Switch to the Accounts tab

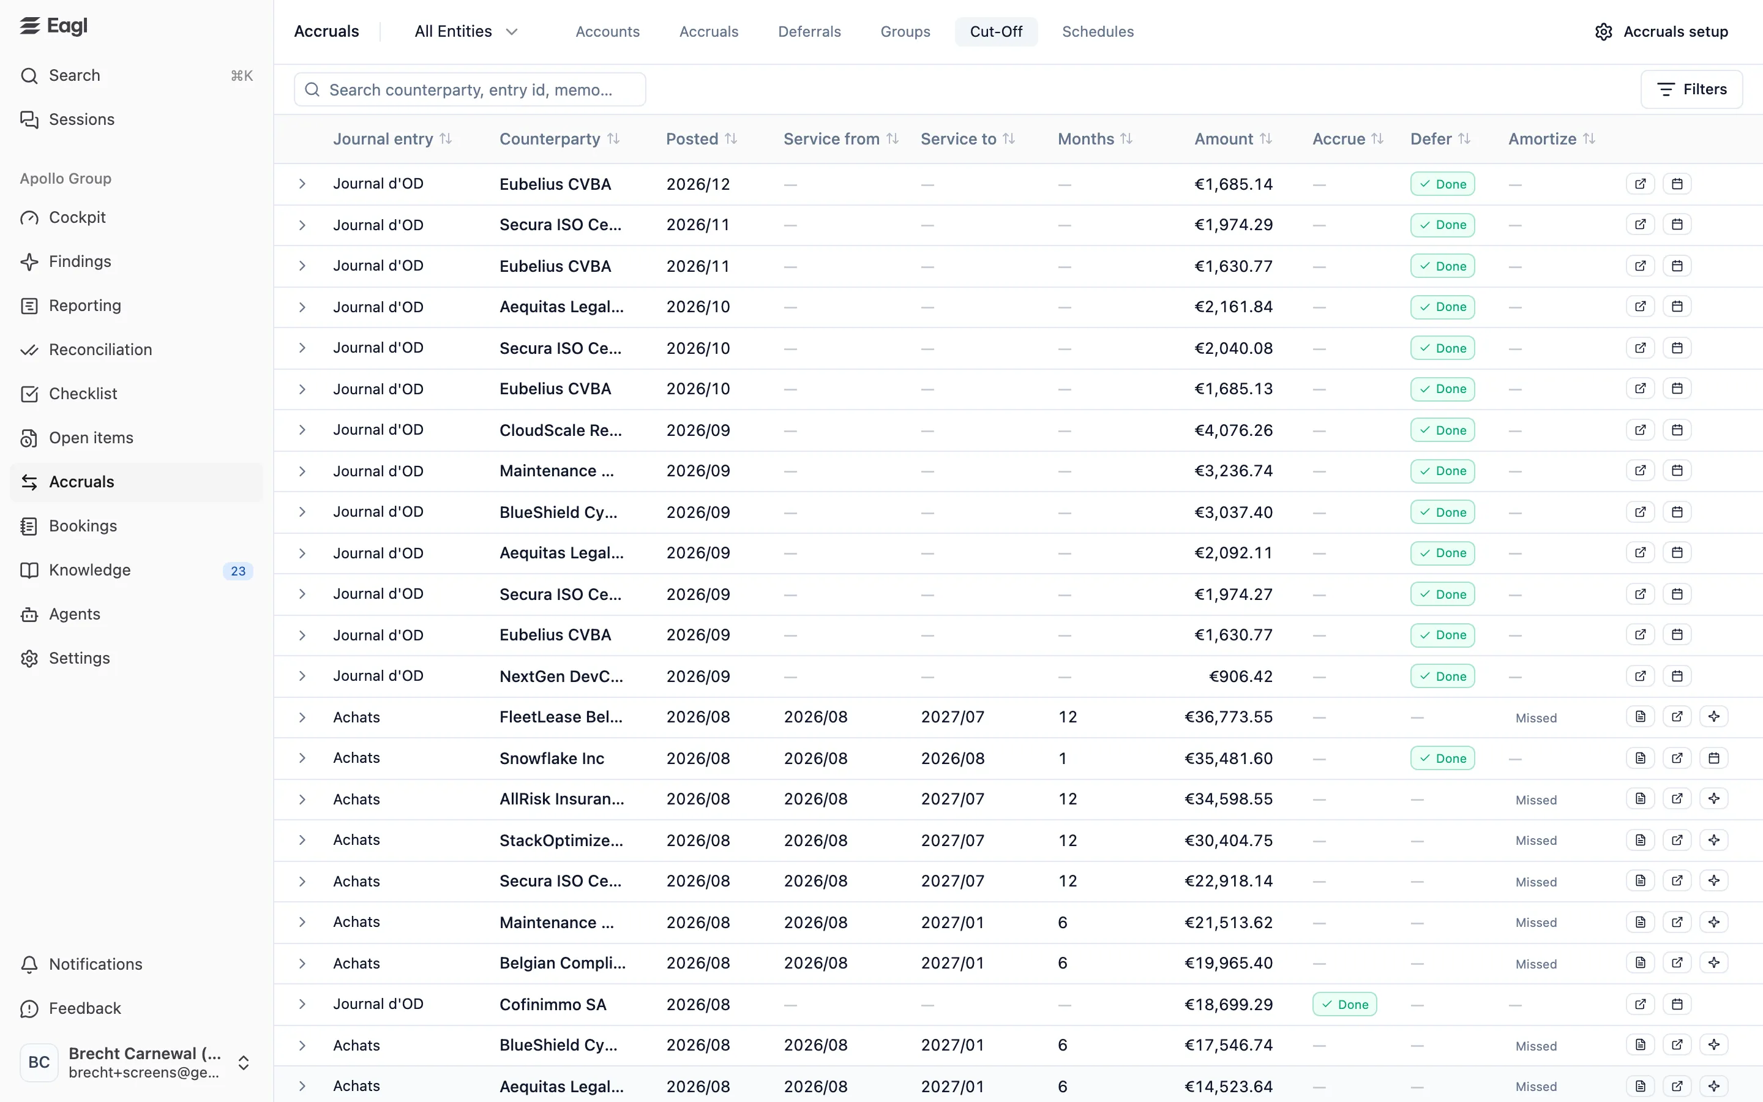pyautogui.click(x=608, y=31)
